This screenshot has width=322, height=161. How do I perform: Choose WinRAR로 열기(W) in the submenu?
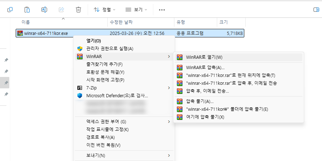pyautogui.click(x=239, y=57)
